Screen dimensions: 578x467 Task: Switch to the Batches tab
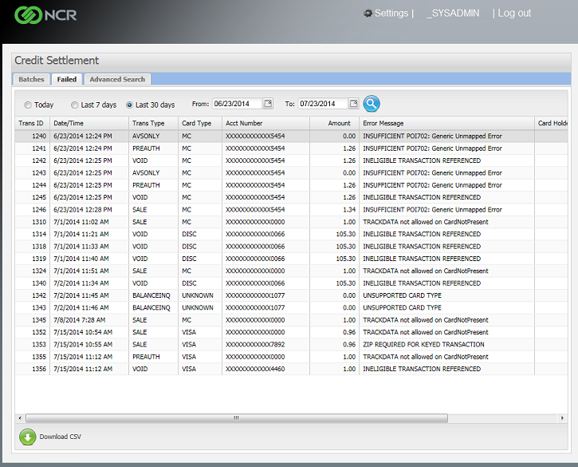tap(32, 79)
